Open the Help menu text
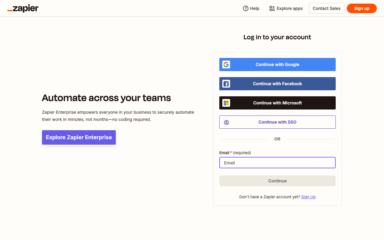Image resolution: width=384 pixels, height=240 pixels. (x=255, y=8)
